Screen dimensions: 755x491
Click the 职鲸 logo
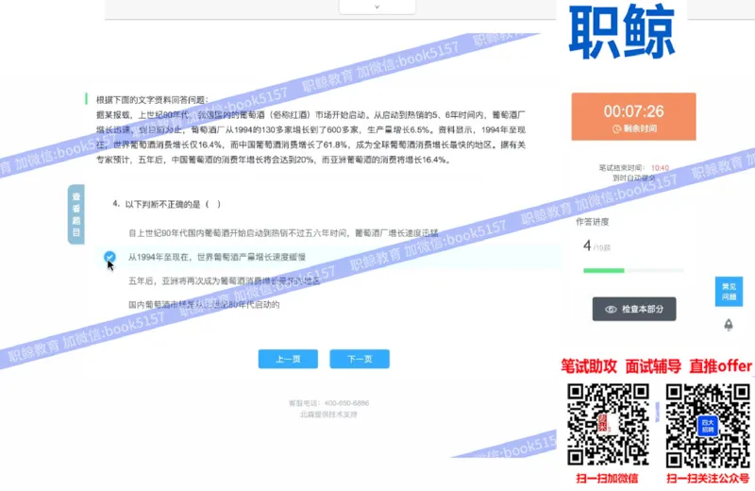622,32
